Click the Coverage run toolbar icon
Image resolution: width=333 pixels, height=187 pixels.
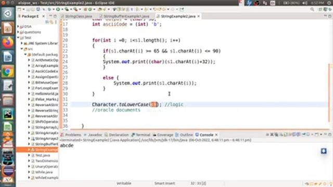(67, 9)
